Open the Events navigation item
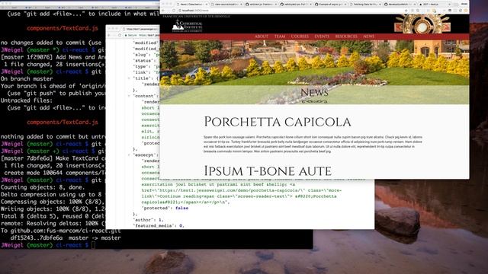 (x=322, y=37)
